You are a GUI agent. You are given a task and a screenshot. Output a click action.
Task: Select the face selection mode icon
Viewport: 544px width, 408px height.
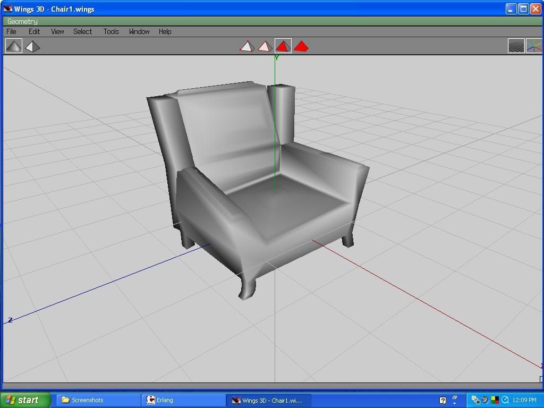[x=283, y=46]
